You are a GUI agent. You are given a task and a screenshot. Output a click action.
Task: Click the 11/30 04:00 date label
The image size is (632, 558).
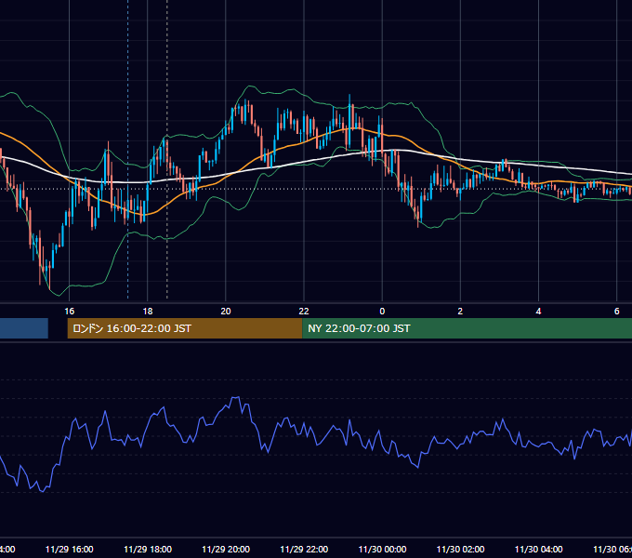538,549
